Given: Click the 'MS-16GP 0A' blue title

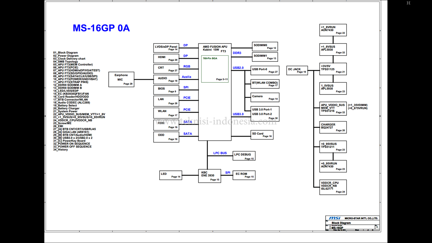Looking at the screenshot, I should (101, 28).
